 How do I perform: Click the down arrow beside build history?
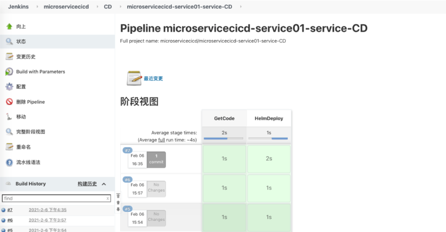[x=118, y=209]
